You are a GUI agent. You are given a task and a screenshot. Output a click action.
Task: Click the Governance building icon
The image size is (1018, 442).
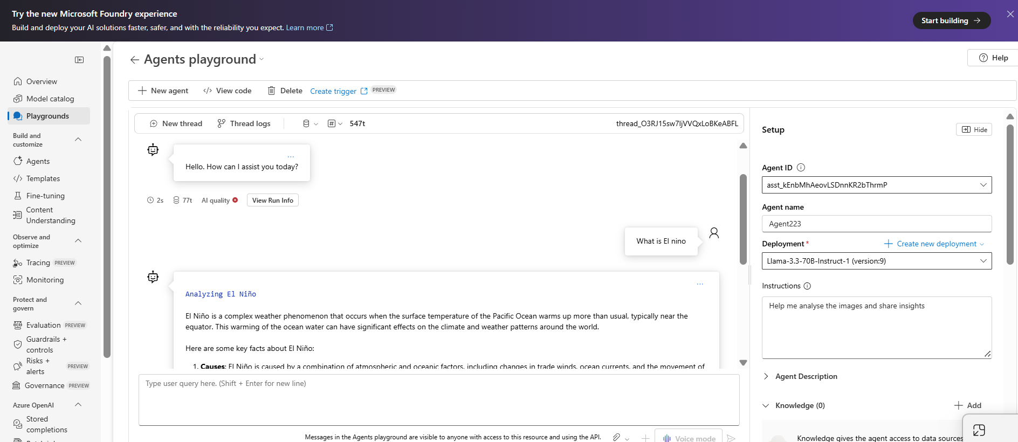(x=17, y=385)
